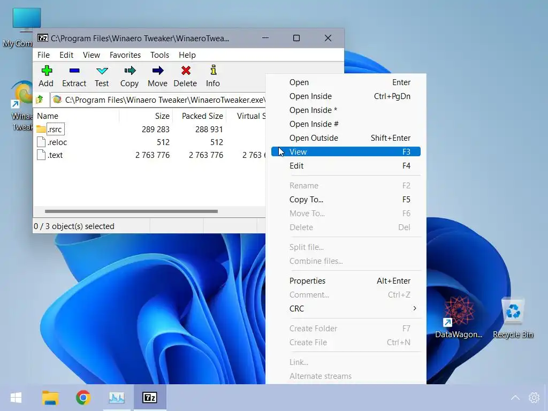Open the Favorites menu

click(x=125, y=55)
